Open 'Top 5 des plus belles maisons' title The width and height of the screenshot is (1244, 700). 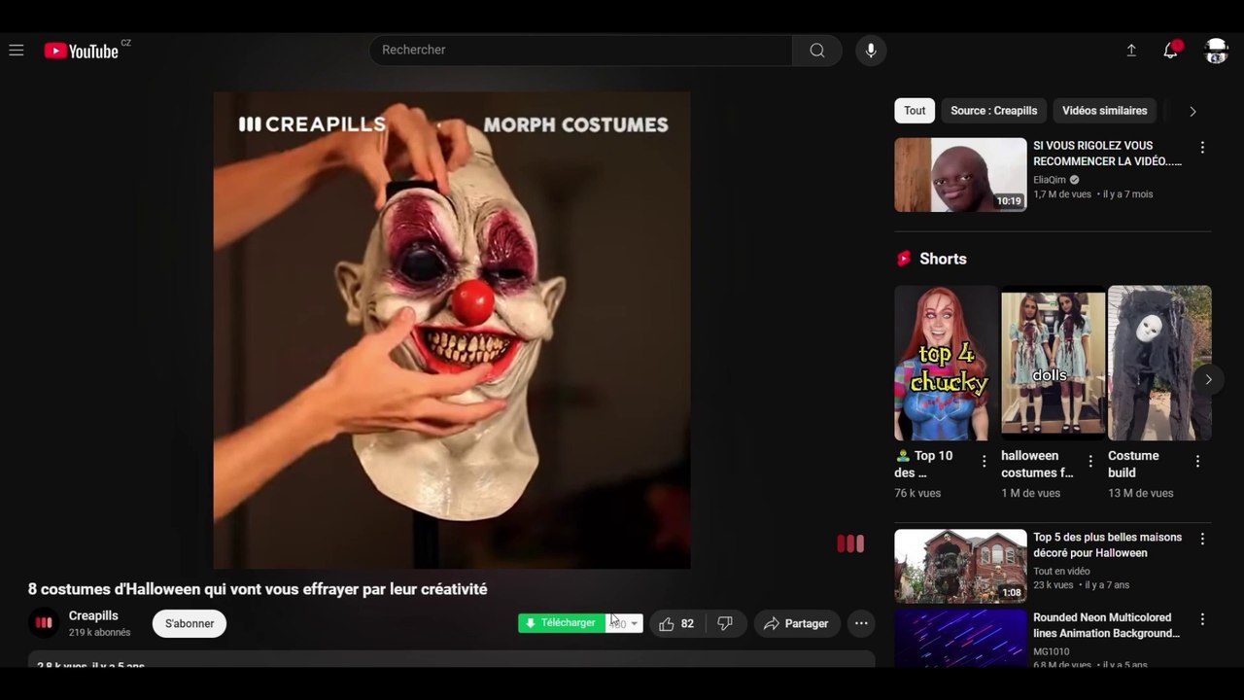1107,545
